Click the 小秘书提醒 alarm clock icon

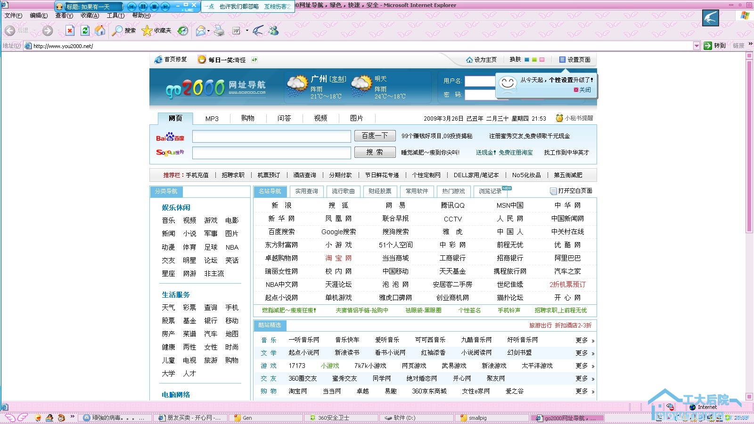[x=559, y=118]
